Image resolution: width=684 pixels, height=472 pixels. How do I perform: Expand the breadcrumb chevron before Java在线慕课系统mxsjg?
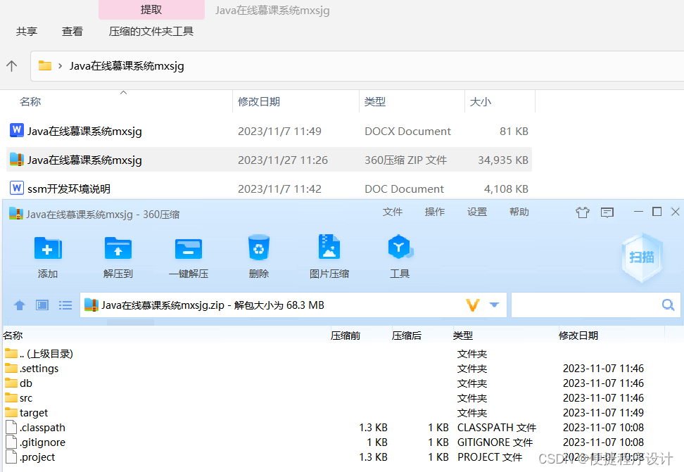point(61,66)
